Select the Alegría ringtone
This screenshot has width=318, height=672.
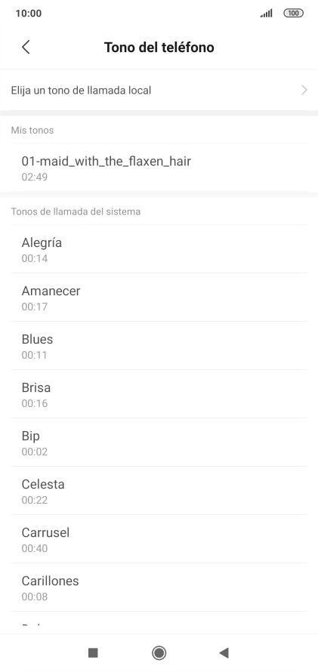point(159,249)
